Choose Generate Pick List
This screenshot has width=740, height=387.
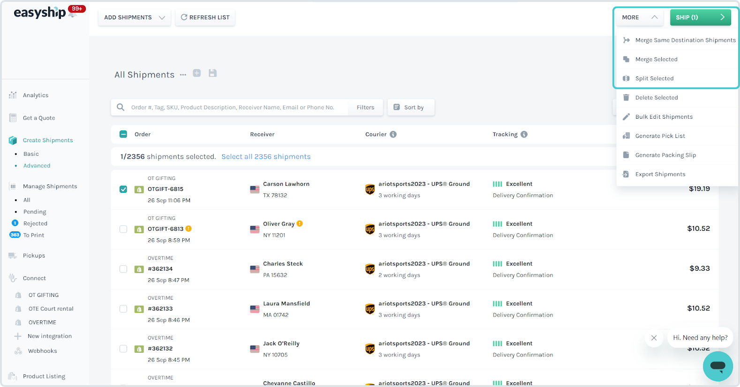click(677, 137)
